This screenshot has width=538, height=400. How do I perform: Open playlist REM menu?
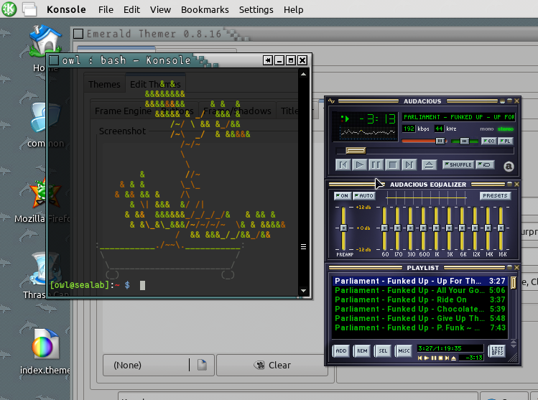point(362,350)
